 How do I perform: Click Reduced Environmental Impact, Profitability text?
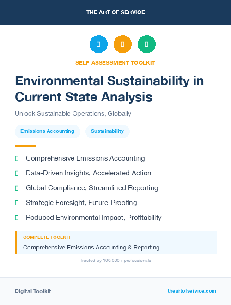click(x=94, y=218)
